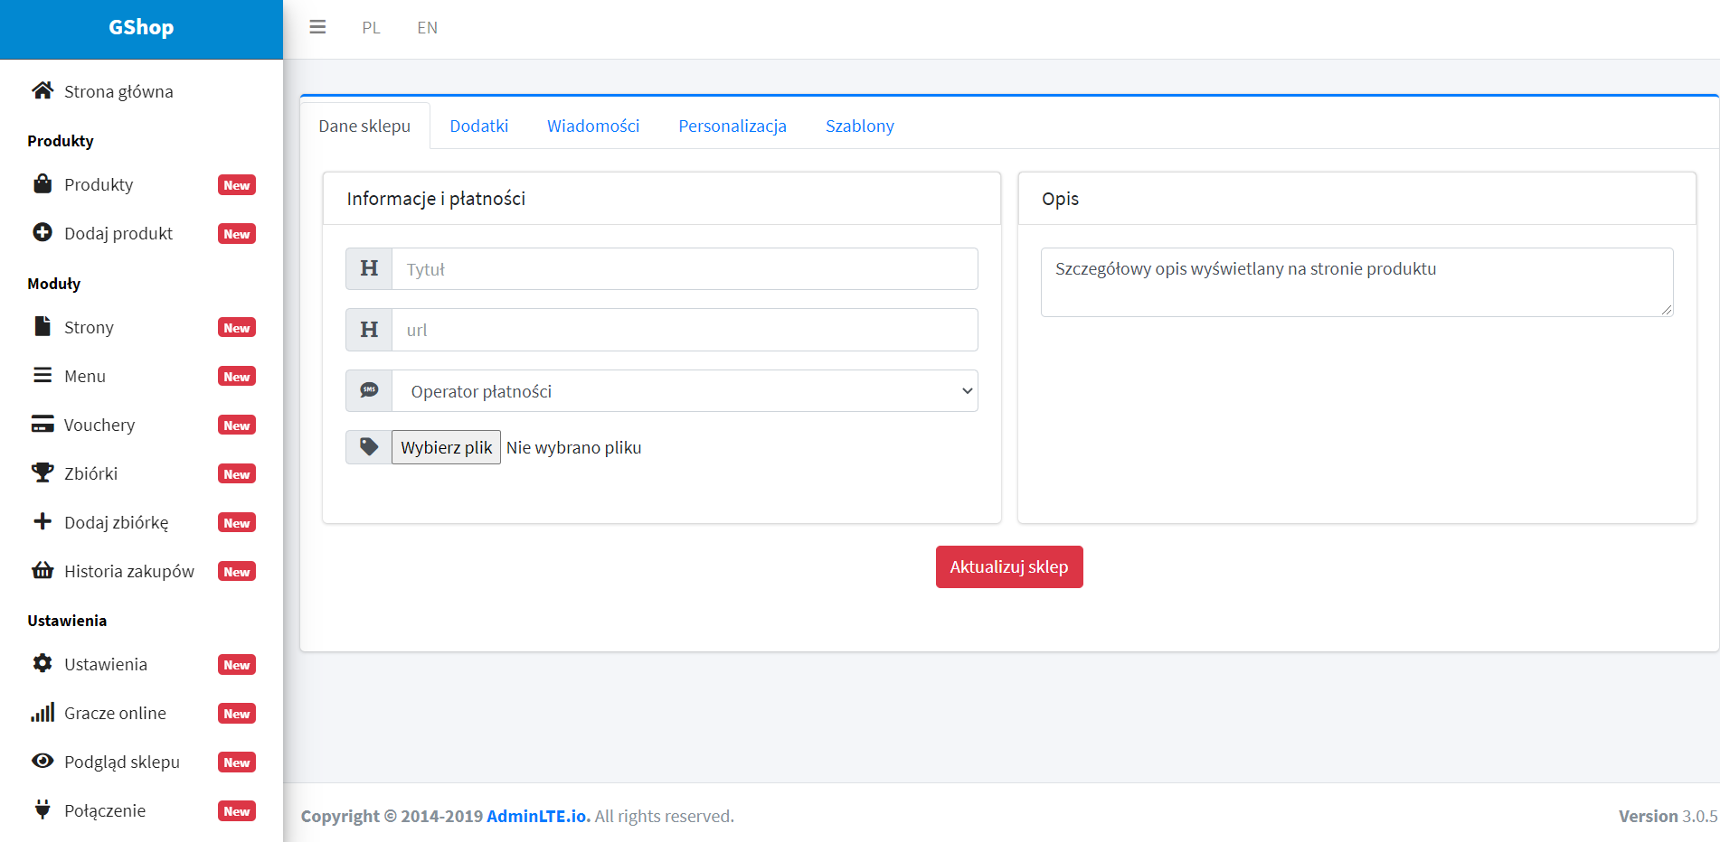Click the plus-circle icon for Dodaj produkt
Viewport: 1720px width, 842px height.
click(x=43, y=233)
